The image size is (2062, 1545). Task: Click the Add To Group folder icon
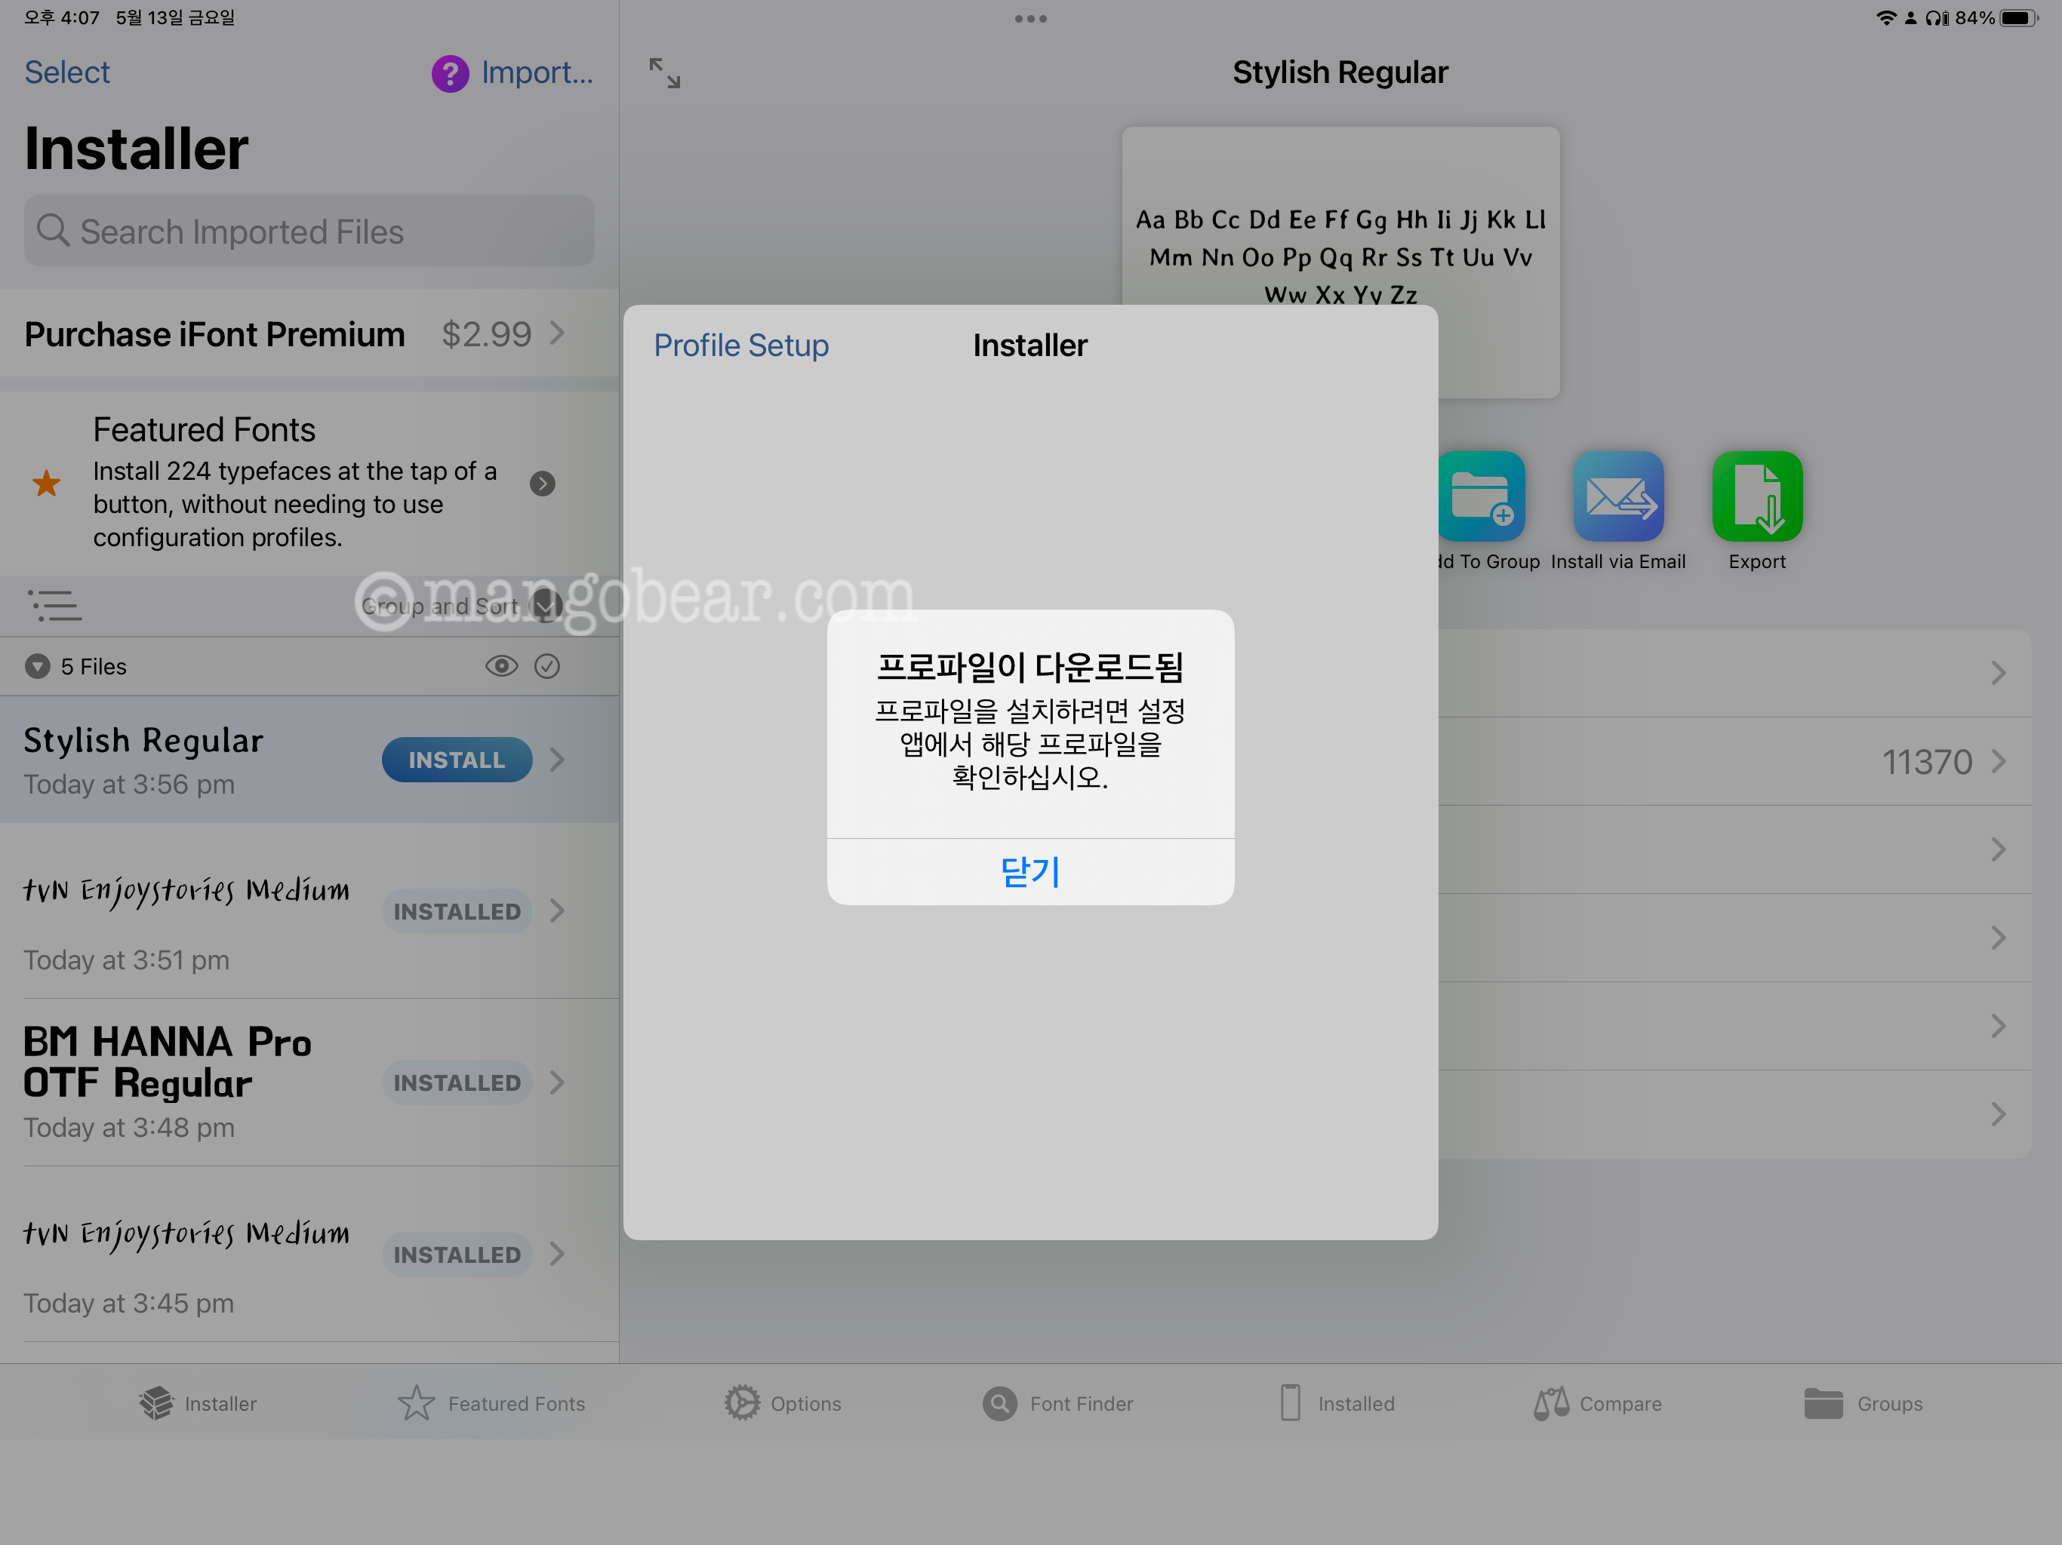point(1482,496)
